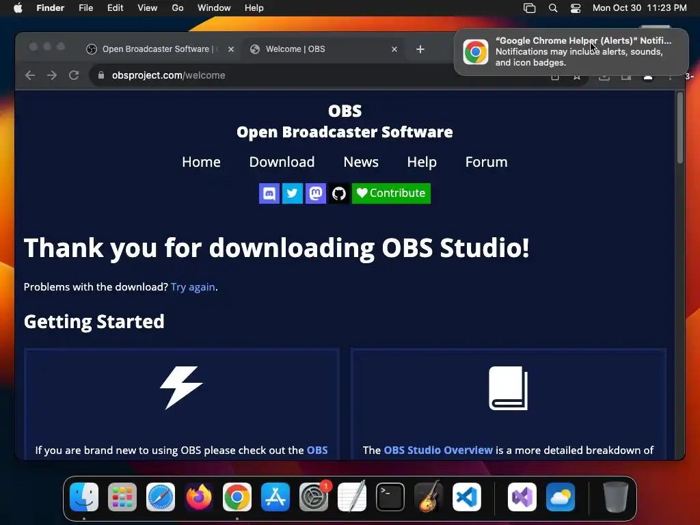
Task: Open the View menu
Action: [x=148, y=8]
